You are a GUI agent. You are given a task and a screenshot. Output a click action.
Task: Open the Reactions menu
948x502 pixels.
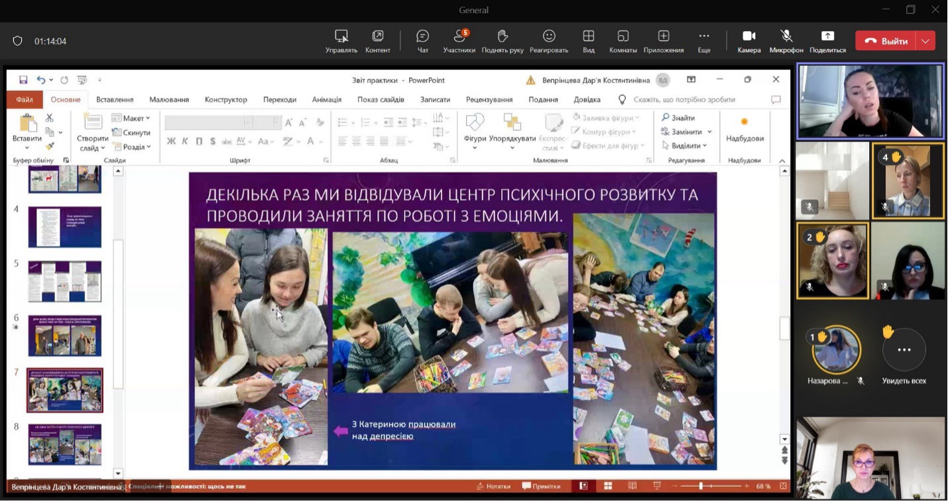tap(549, 40)
